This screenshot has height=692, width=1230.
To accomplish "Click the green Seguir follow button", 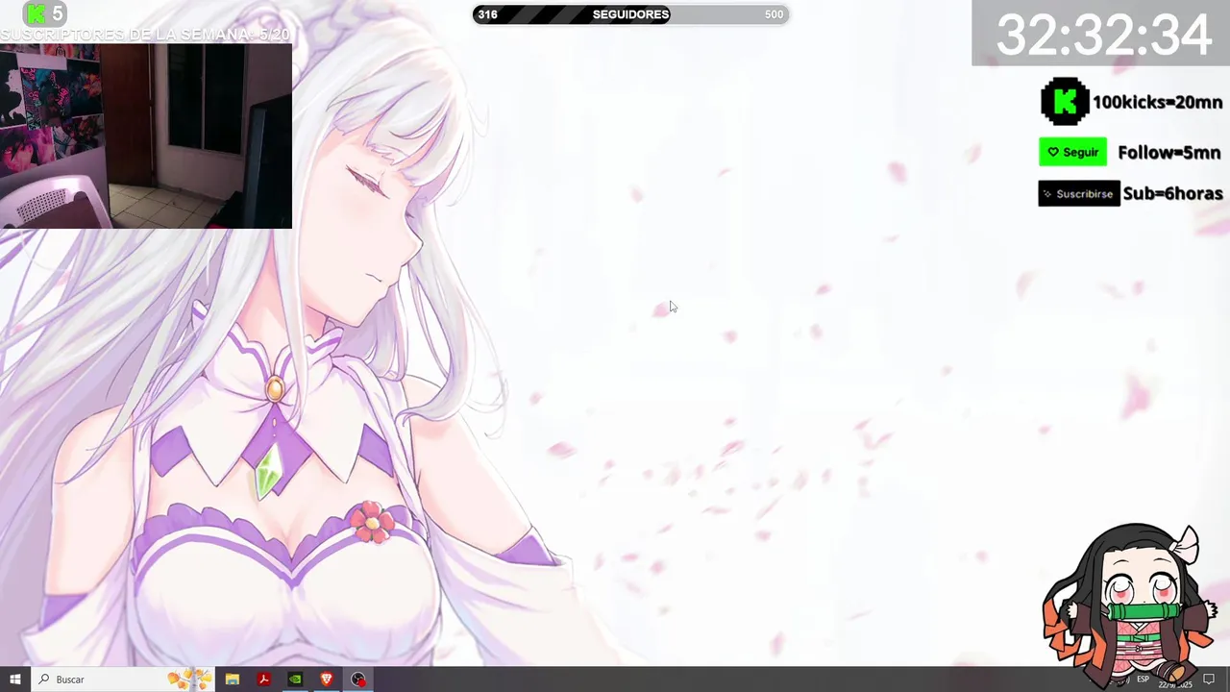I will (1072, 152).
